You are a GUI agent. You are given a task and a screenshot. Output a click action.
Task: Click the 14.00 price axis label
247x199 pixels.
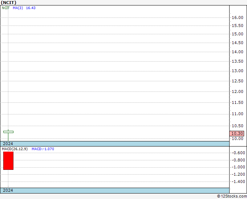pos(238,52)
